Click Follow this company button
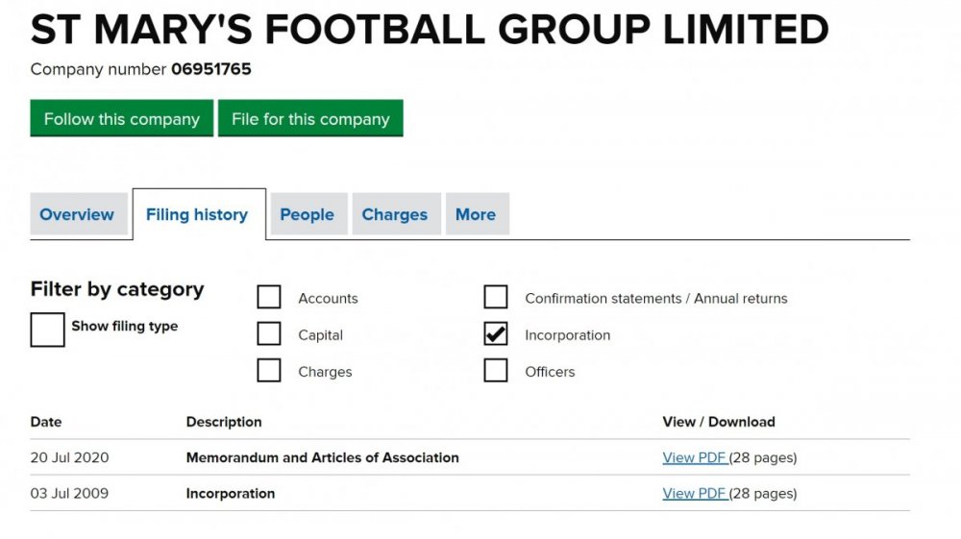 point(121,119)
